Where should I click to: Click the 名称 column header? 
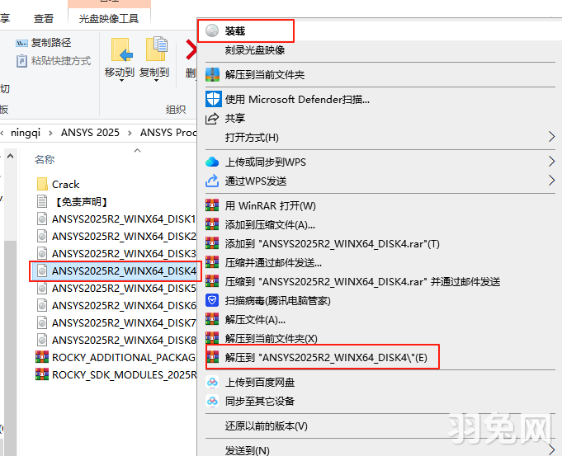45,159
